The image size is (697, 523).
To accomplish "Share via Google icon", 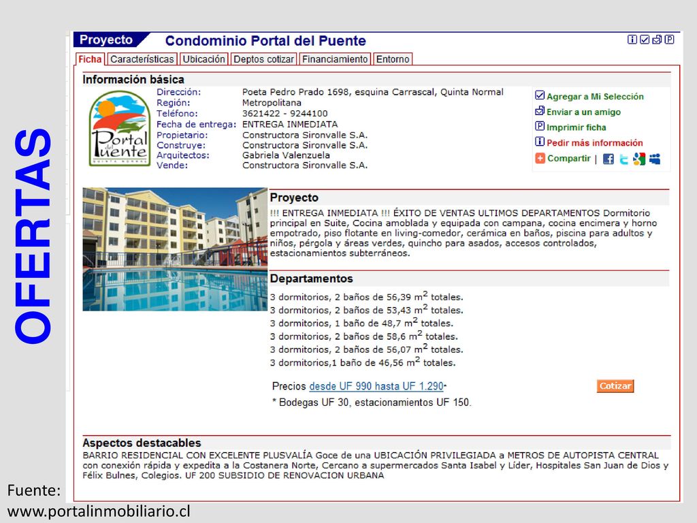I will click(639, 159).
